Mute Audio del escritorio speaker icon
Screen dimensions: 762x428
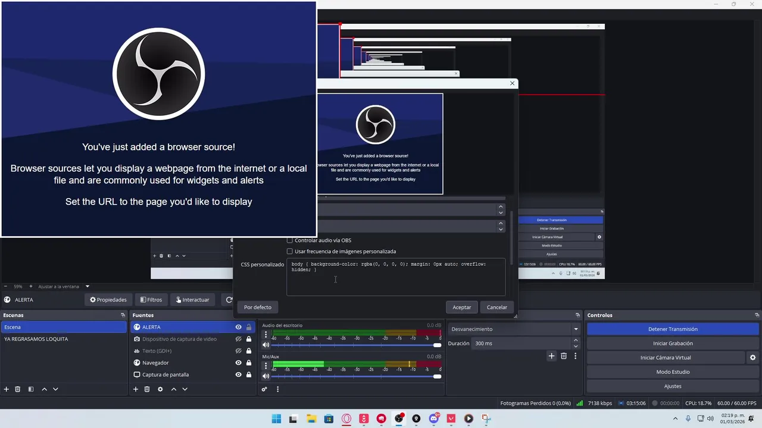click(x=266, y=345)
